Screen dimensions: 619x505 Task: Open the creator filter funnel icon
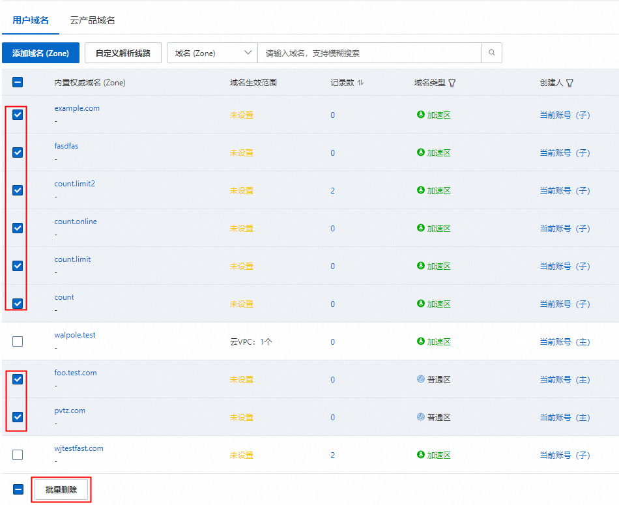click(x=569, y=83)
